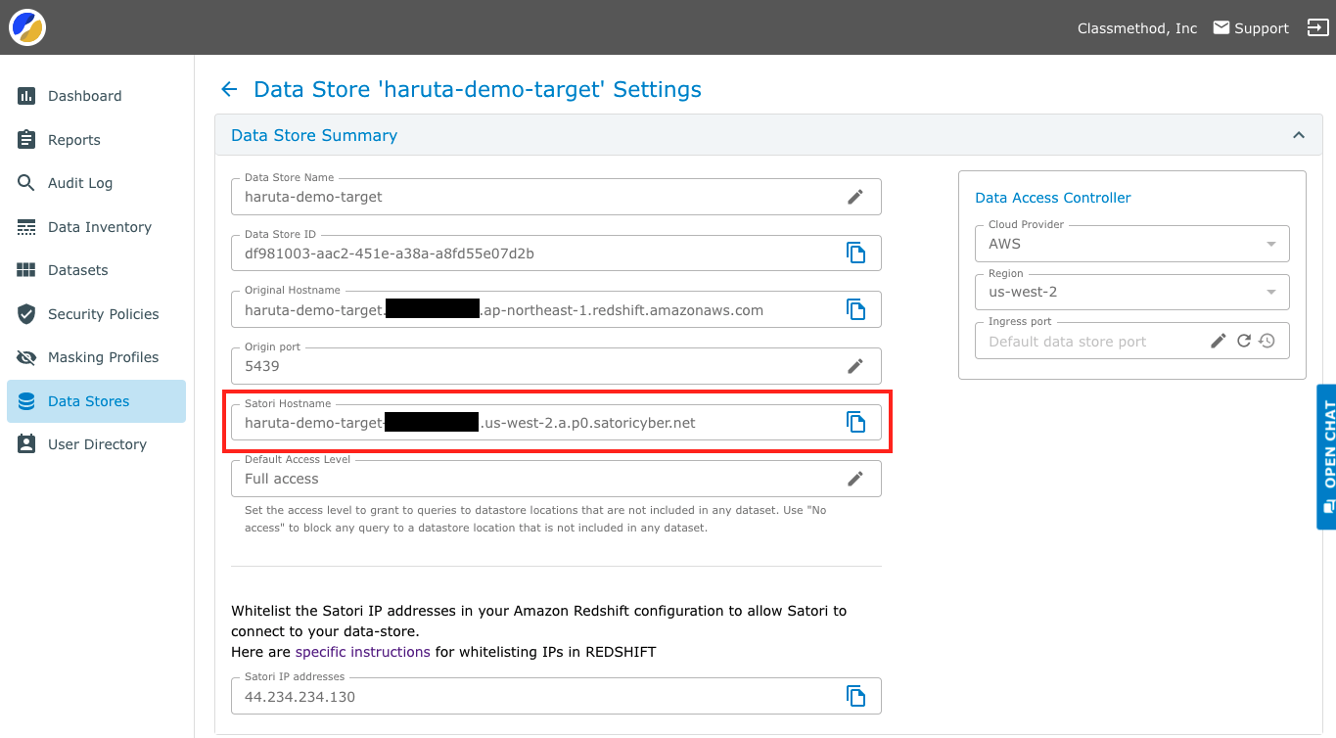
Task: Refresh the Ingress port setting
Action: pos(1243,341)
